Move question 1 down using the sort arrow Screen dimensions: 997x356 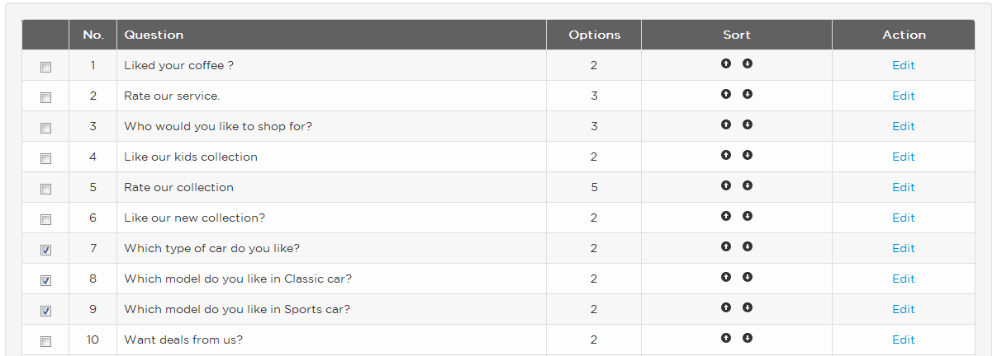coord(748,63)
